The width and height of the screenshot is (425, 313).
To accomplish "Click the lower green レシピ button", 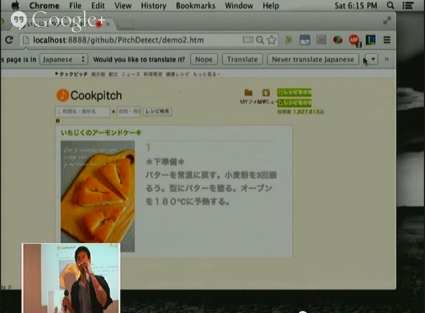I will coord(294,103).
